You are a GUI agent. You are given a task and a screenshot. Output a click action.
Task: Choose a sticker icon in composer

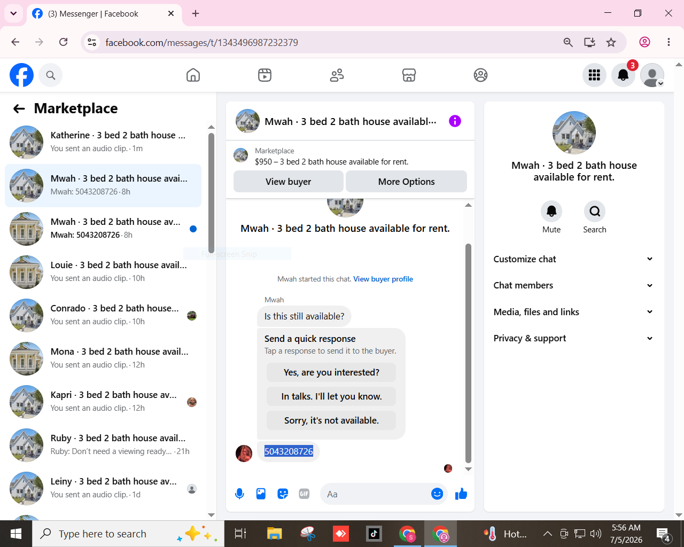[x=283, y=494]
